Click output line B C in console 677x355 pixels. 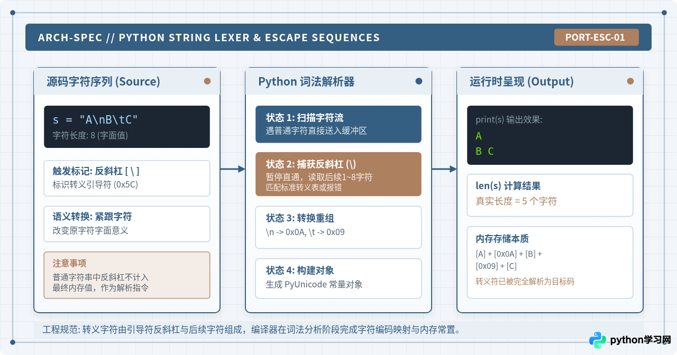(x=484, y=151)
